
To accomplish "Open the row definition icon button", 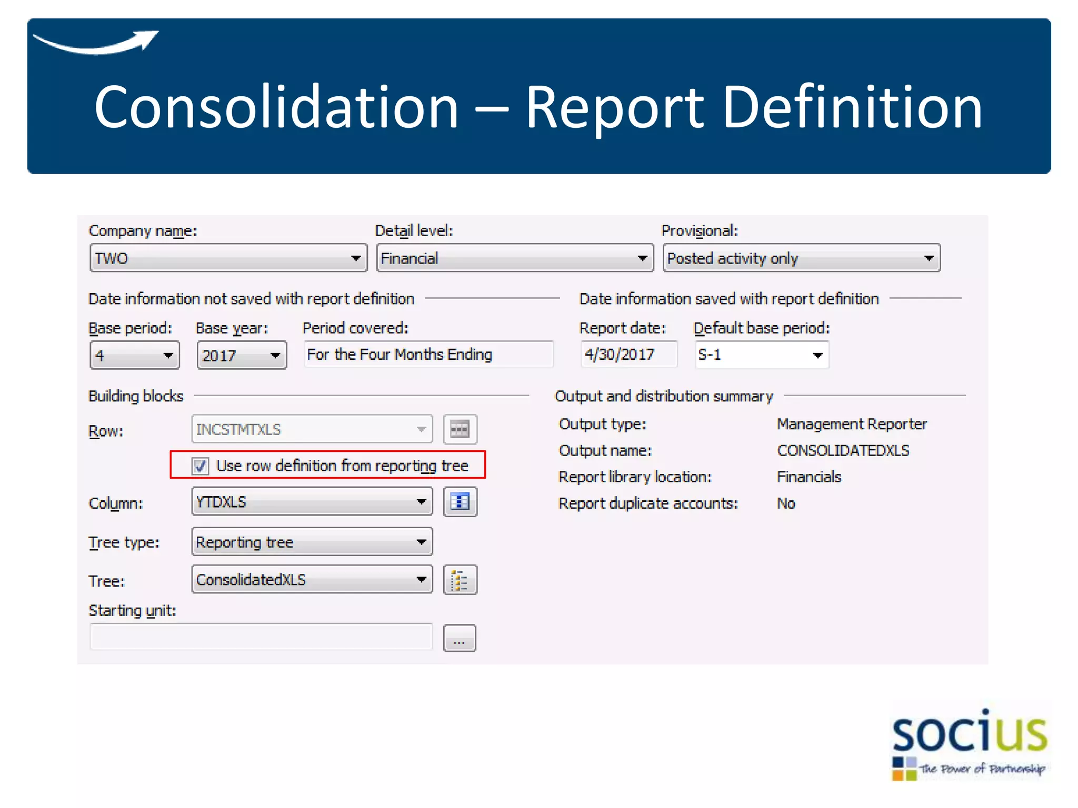I will coord(460,429).
